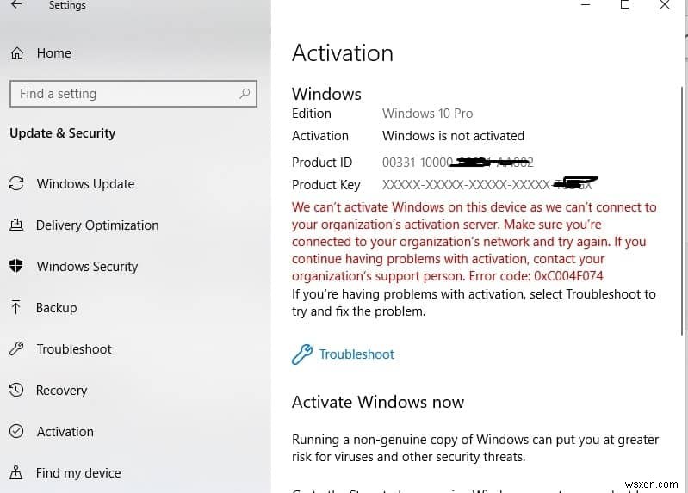Open the Troubleshoot wrench icon in the sidebar
The width and height of the screenshot is (688, 493).
[x=16, y=348]
